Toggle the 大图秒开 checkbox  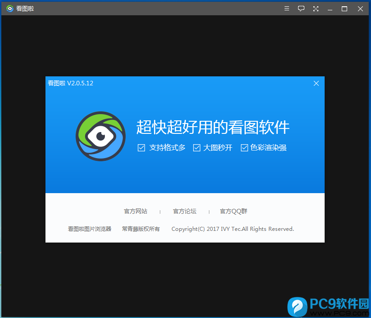point(197,148)
